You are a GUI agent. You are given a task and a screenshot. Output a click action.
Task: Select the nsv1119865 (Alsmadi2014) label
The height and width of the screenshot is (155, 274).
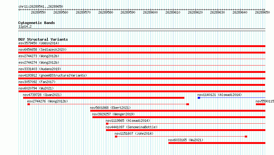[128, 121]
